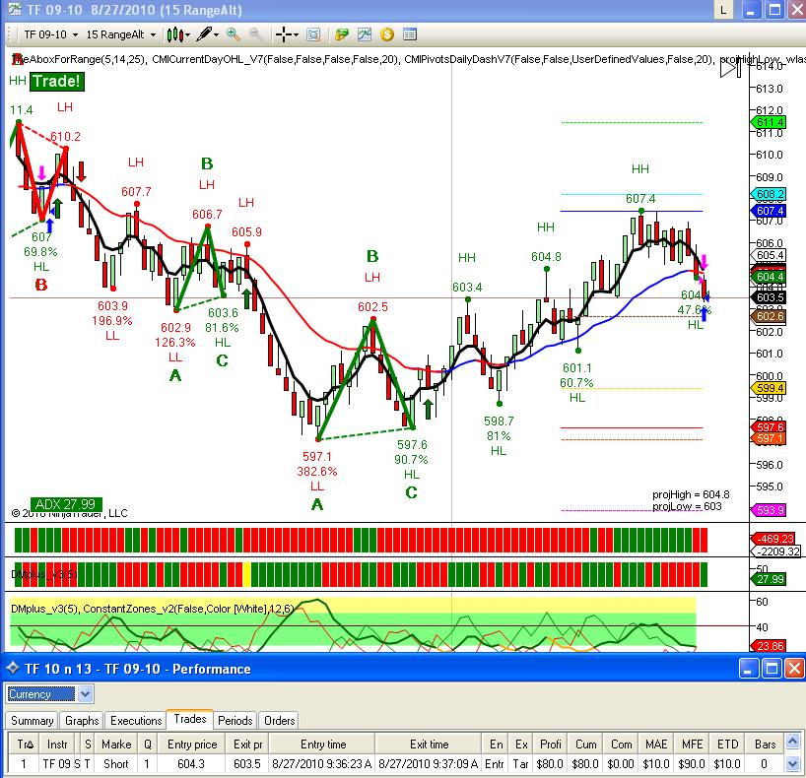Click the zoom in magnifier
This screenshot has width=806, height=778.
click(x=234, y=34)
